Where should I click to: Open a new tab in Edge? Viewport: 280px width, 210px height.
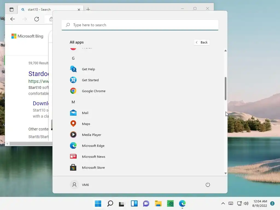pos(88,9)
